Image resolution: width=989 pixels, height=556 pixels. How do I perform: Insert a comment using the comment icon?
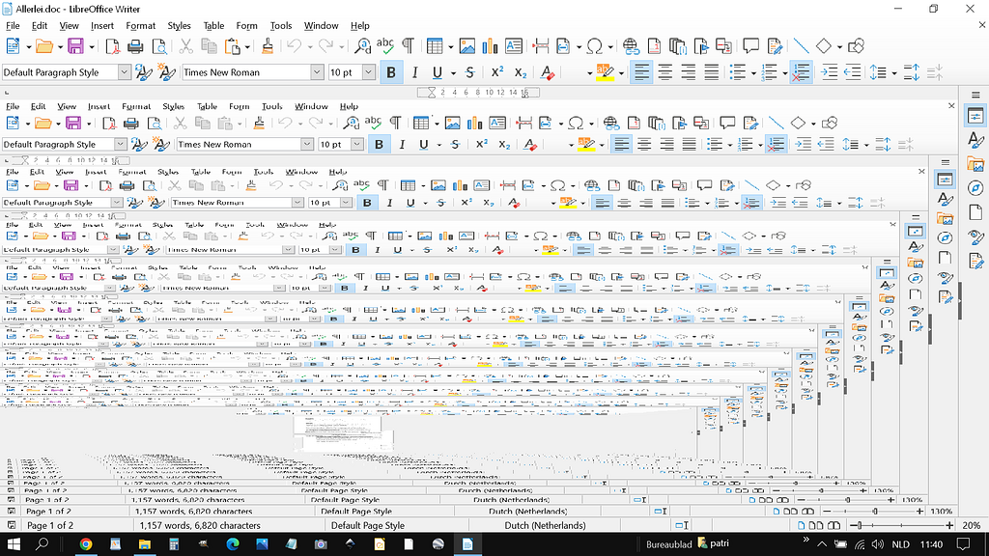click(751, 44)
